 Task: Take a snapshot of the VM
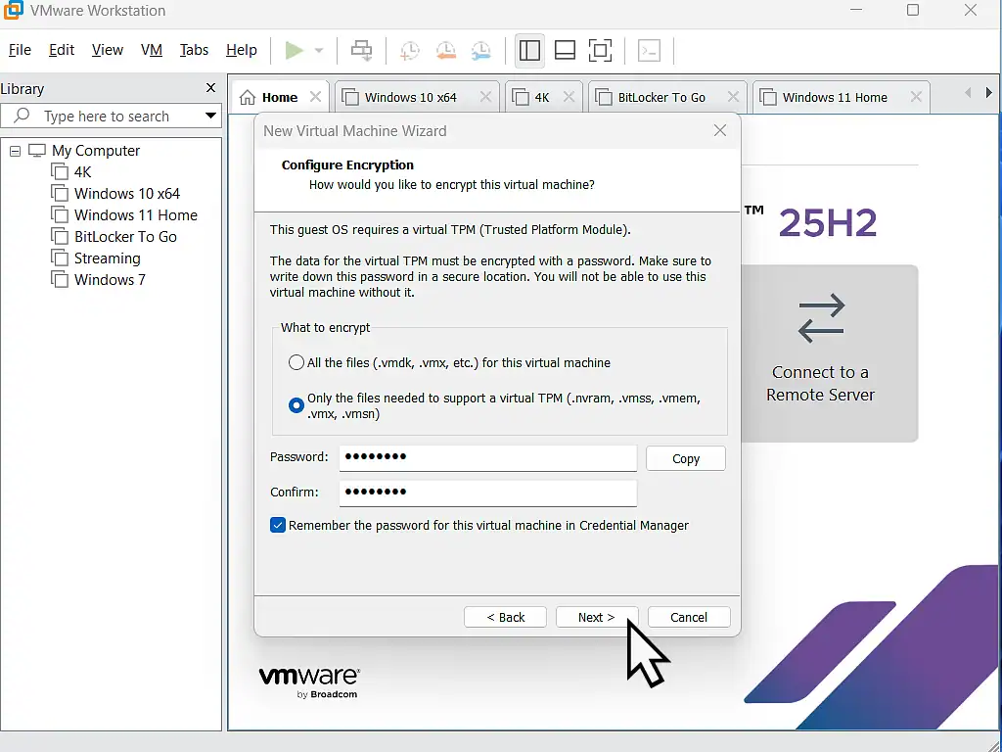[409, 50]
